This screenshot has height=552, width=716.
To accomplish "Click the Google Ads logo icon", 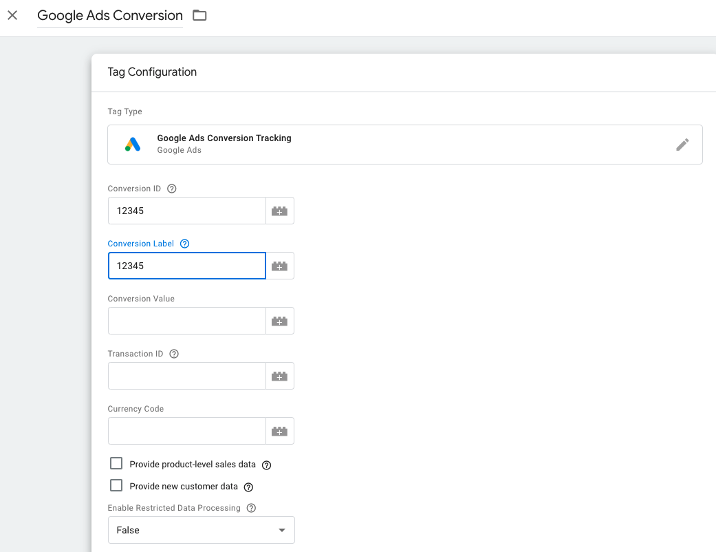I will point(133,145).
